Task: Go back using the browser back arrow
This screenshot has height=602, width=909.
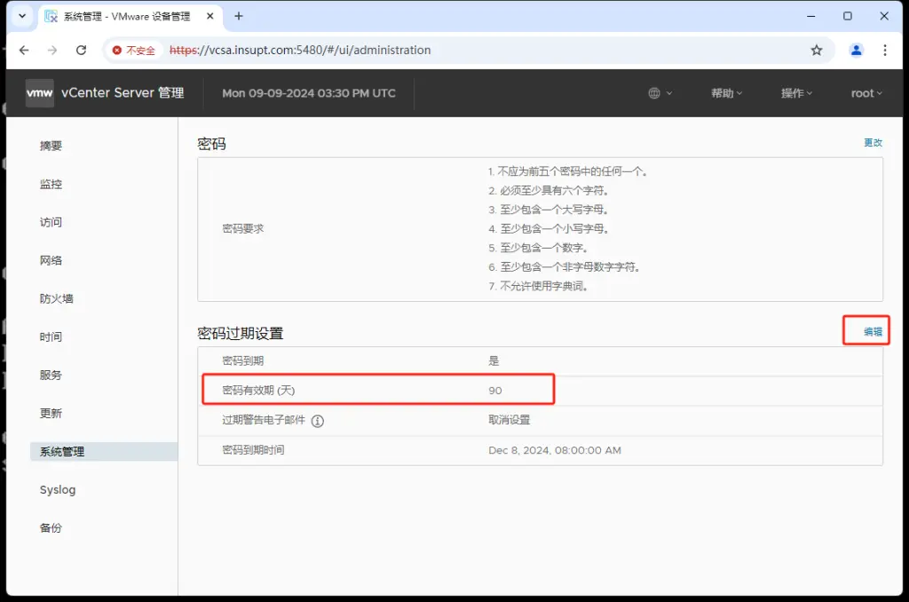Action: coord(24,51)
